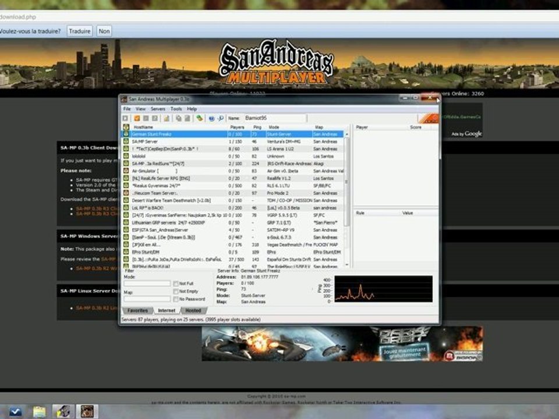This screenshot has height=419, width=559.
Task: Open the Servers menu
Action: [158, 109]
